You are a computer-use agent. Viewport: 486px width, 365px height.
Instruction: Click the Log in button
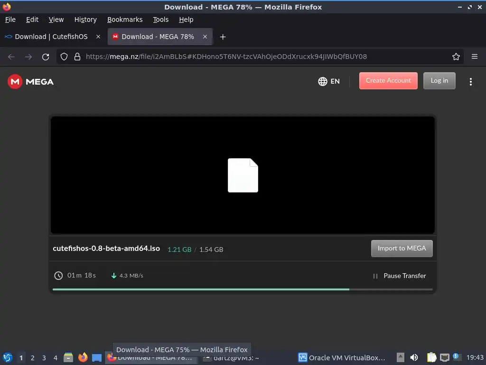439,81
